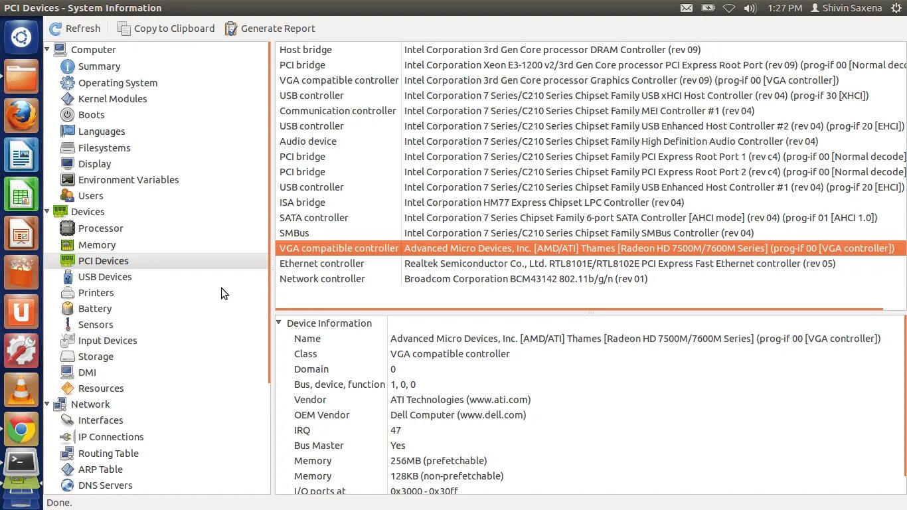The image size is (907, 510).
Task: Launch Firefox from the launcher
Action: [21, 117]
